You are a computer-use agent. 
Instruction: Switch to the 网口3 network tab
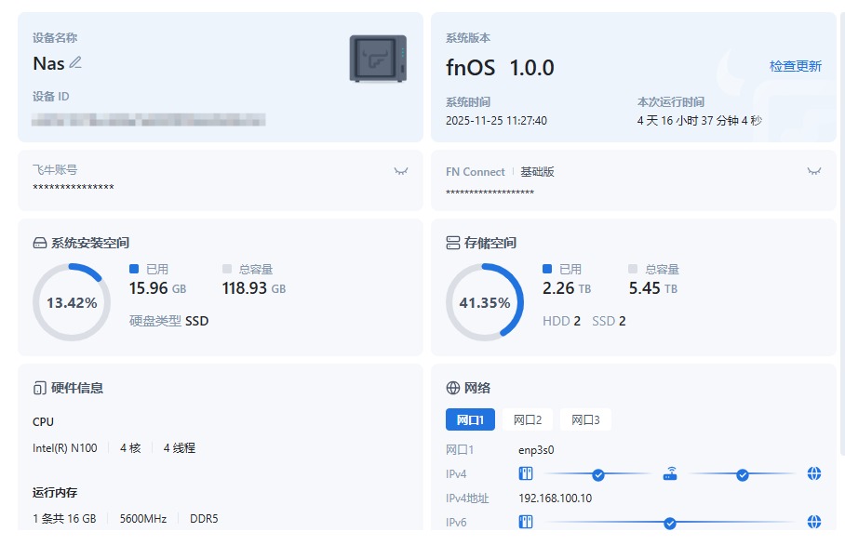[x=585, y=419]
